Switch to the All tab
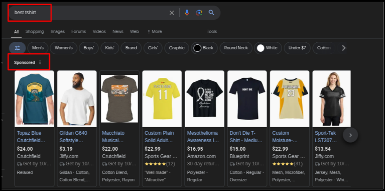This screenshot has height=191, width=385. (x=16, y=32)
